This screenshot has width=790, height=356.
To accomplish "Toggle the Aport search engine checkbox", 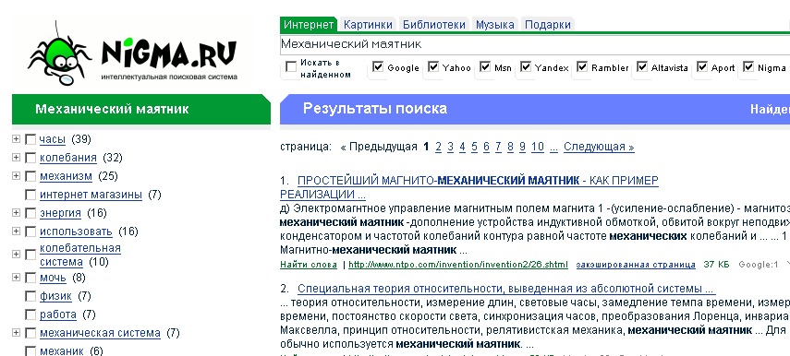I will click(x=702, y=67).
